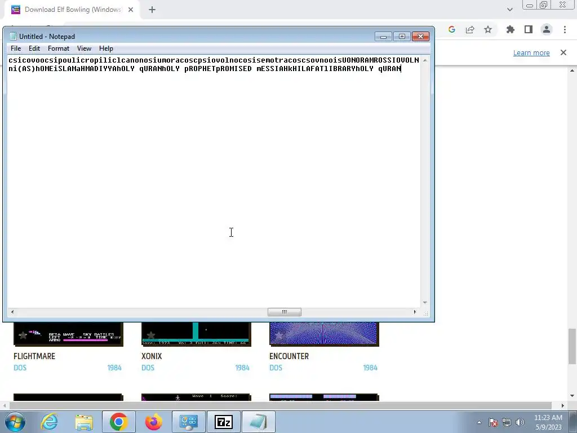
Task: Open the View menu in Notepad
Action: point(84,48)
